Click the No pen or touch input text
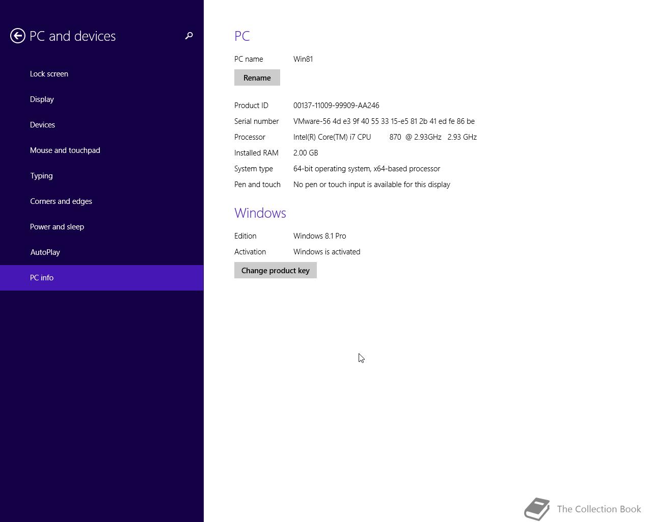The height and width of the screenshot is (522, 652). 372,185
